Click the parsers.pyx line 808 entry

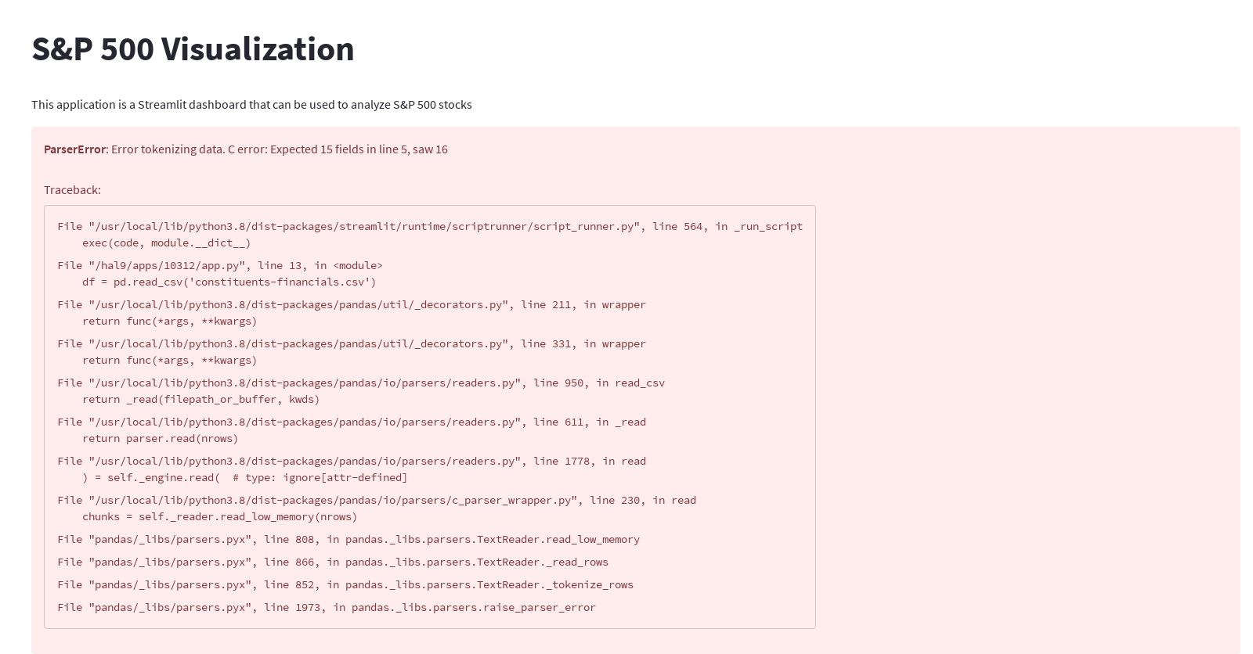coord(348,540)
